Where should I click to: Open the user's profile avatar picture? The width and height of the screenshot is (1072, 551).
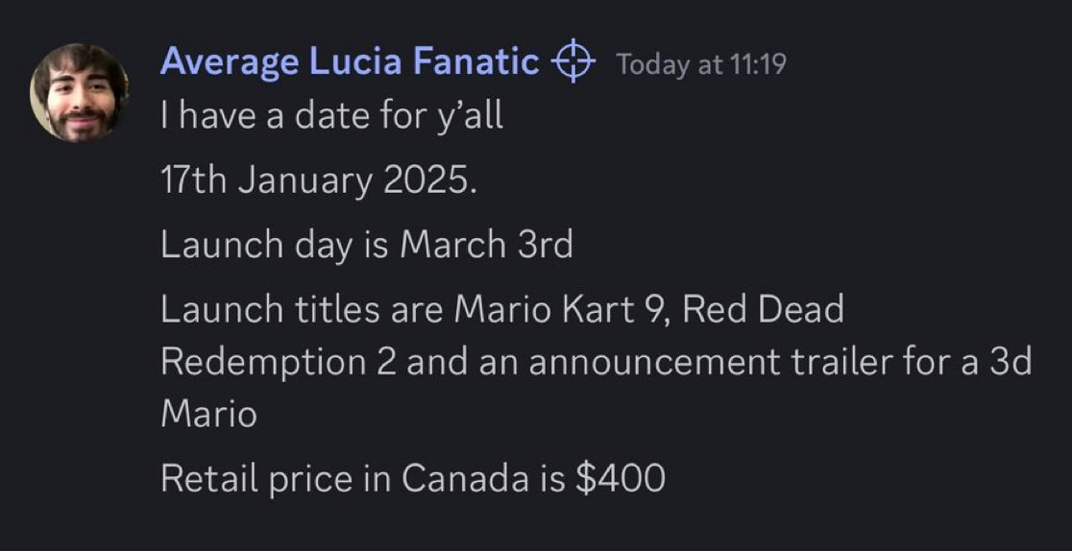[79, 93]
